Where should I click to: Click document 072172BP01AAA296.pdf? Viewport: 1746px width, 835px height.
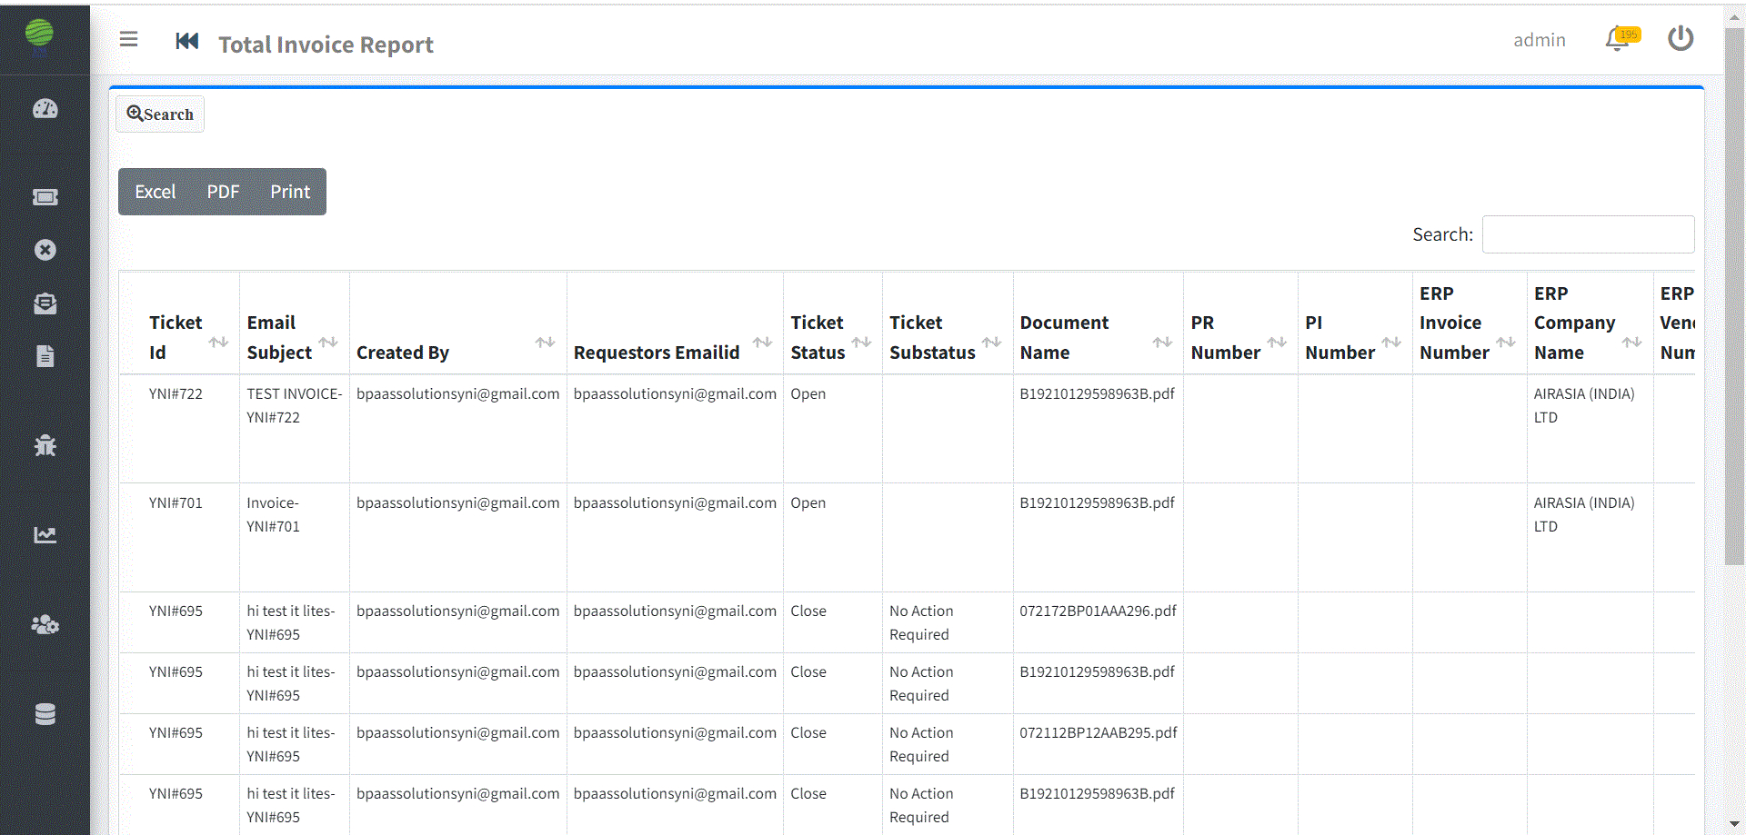(1098, 611)
